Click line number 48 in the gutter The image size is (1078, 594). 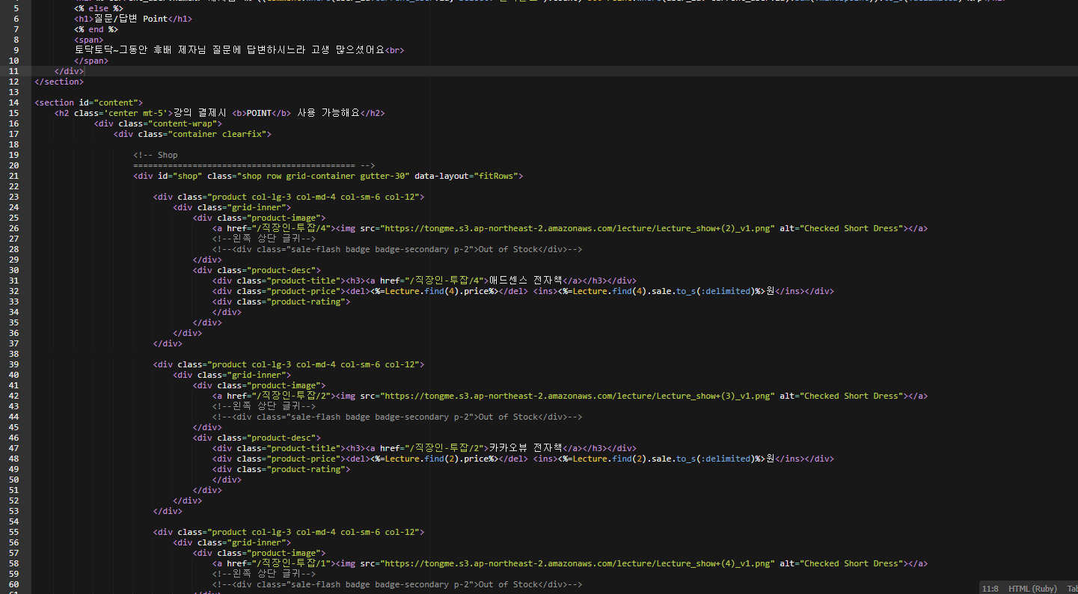pyautogui.click(x=14, y=459)
